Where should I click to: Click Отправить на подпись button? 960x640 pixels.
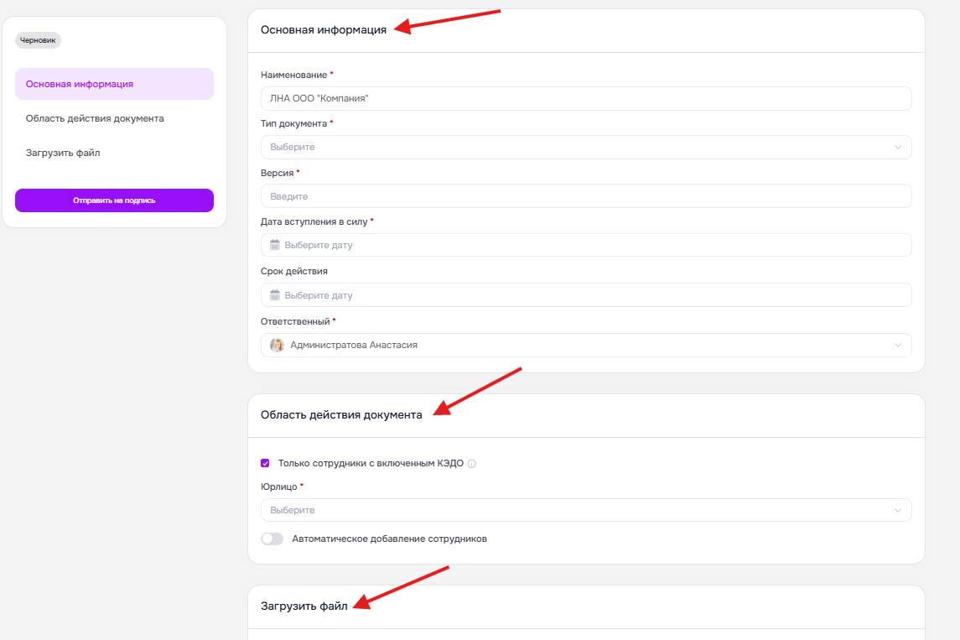(115, 200)
